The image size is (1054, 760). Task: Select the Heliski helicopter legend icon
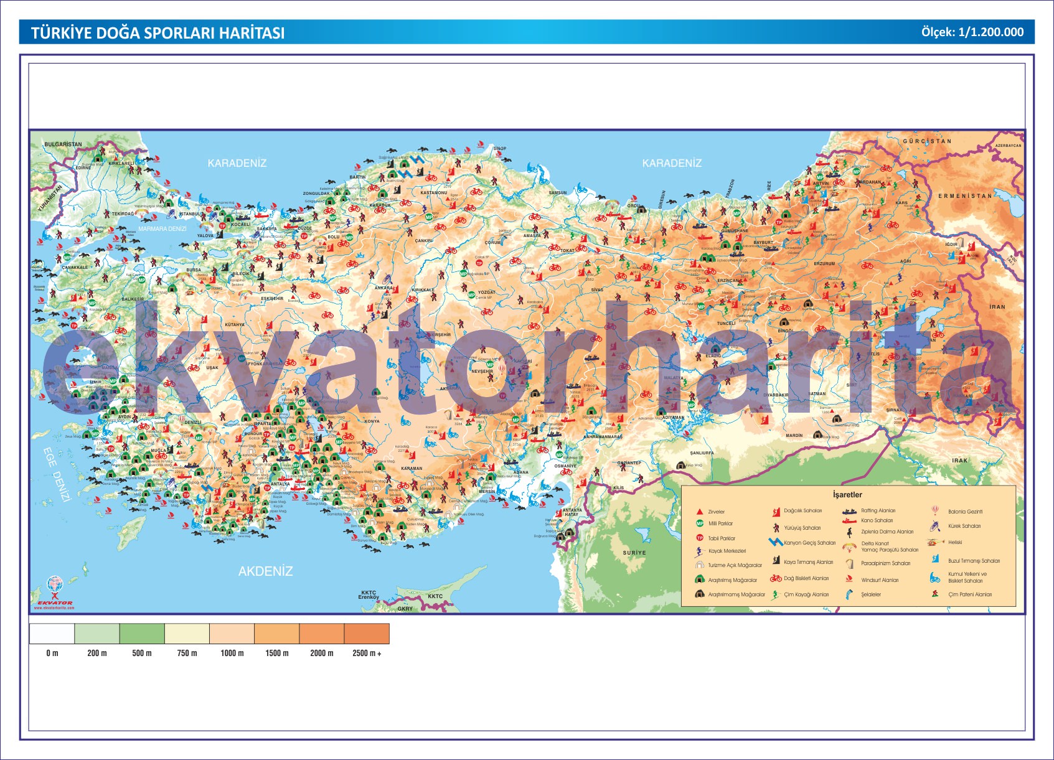pyautogui.click(x=935, y=542)
